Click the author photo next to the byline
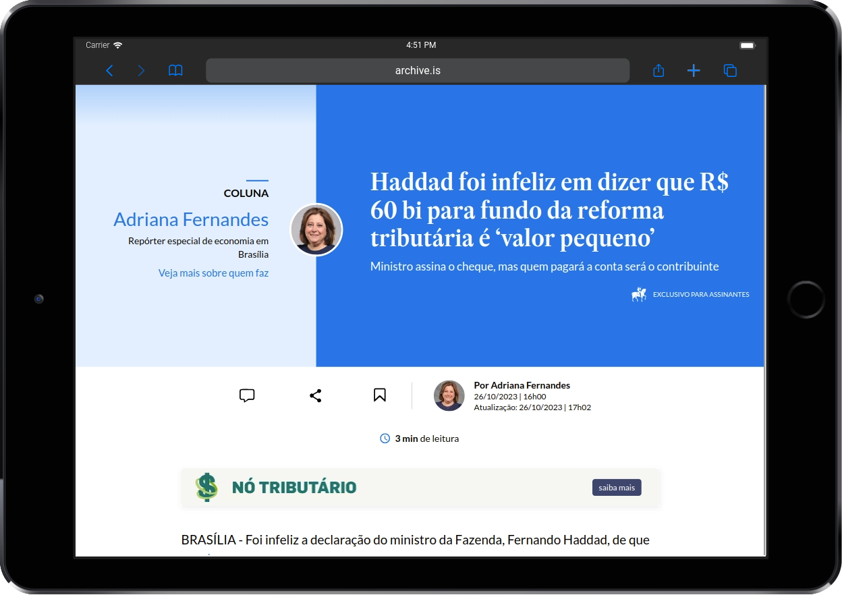Viewport: 842px width, 595px height. 449,396
